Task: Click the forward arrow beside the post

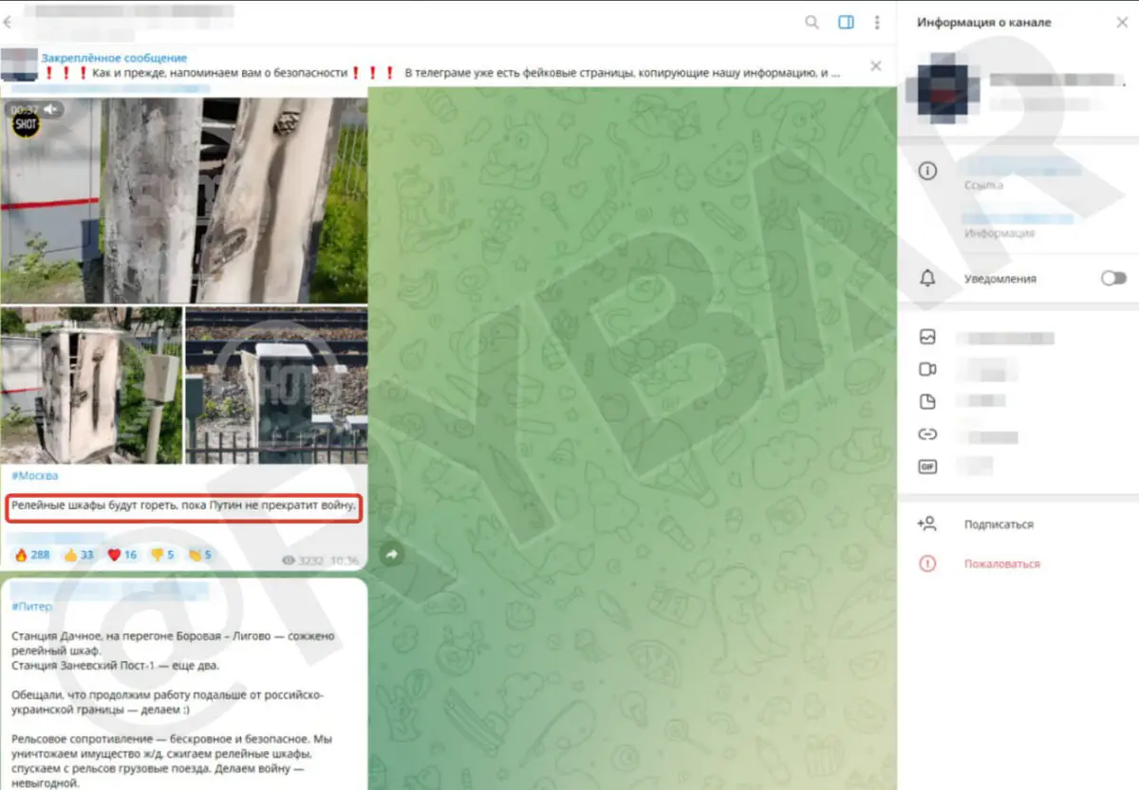Action: point(391,555)
